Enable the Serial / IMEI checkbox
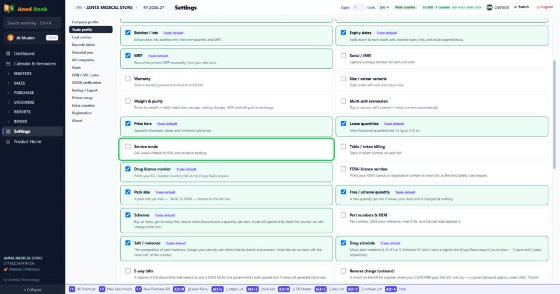560x294 pixels. [x=343, y=56]
